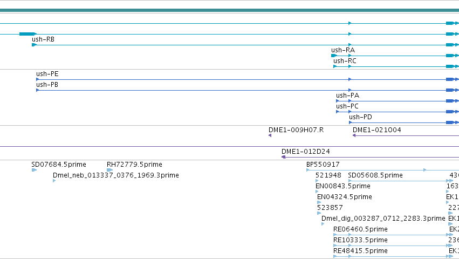Select the SD07684.5prime EST label

coord(59,165)
